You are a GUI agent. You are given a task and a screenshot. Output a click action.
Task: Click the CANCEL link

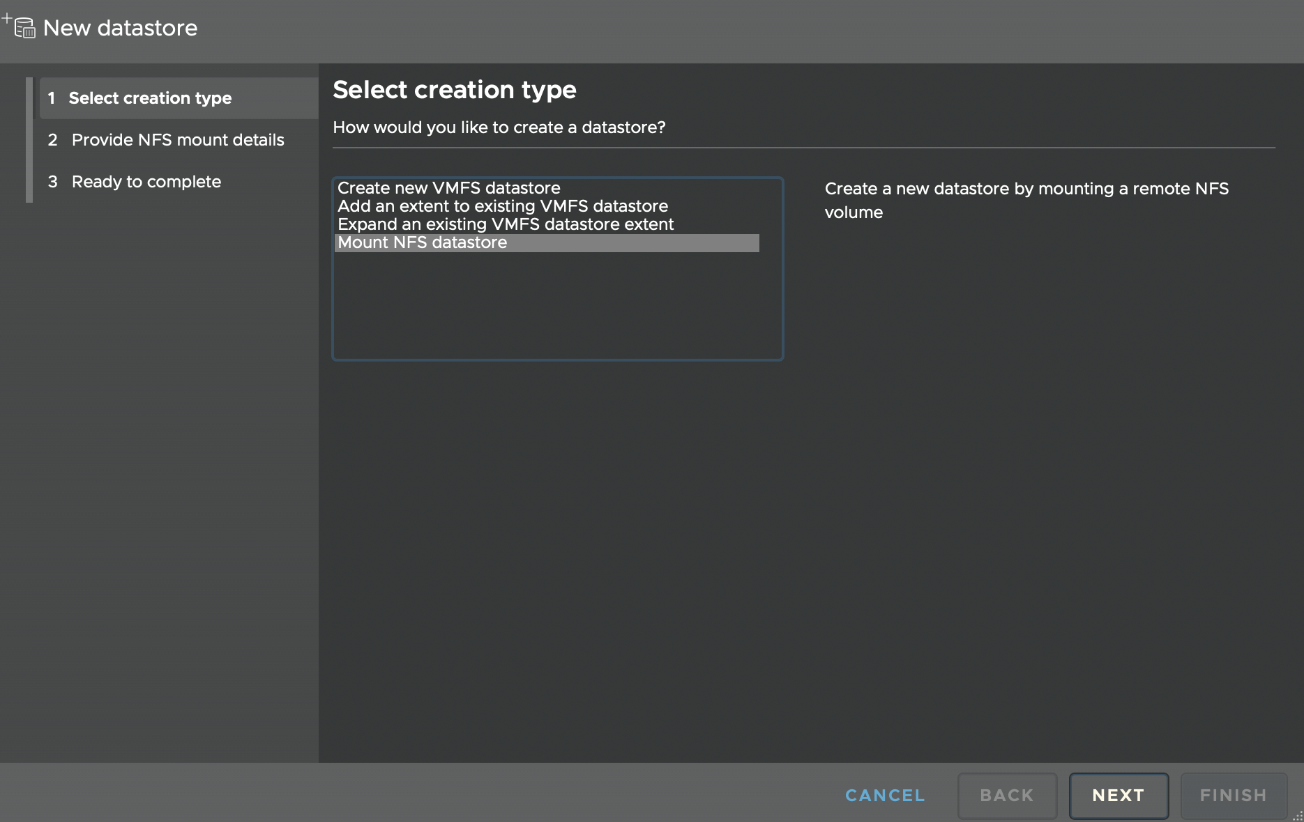[884, 795]
